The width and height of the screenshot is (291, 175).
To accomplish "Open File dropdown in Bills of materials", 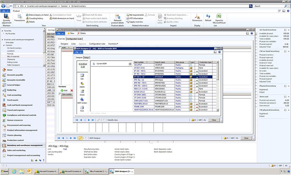I will [60, 33].
